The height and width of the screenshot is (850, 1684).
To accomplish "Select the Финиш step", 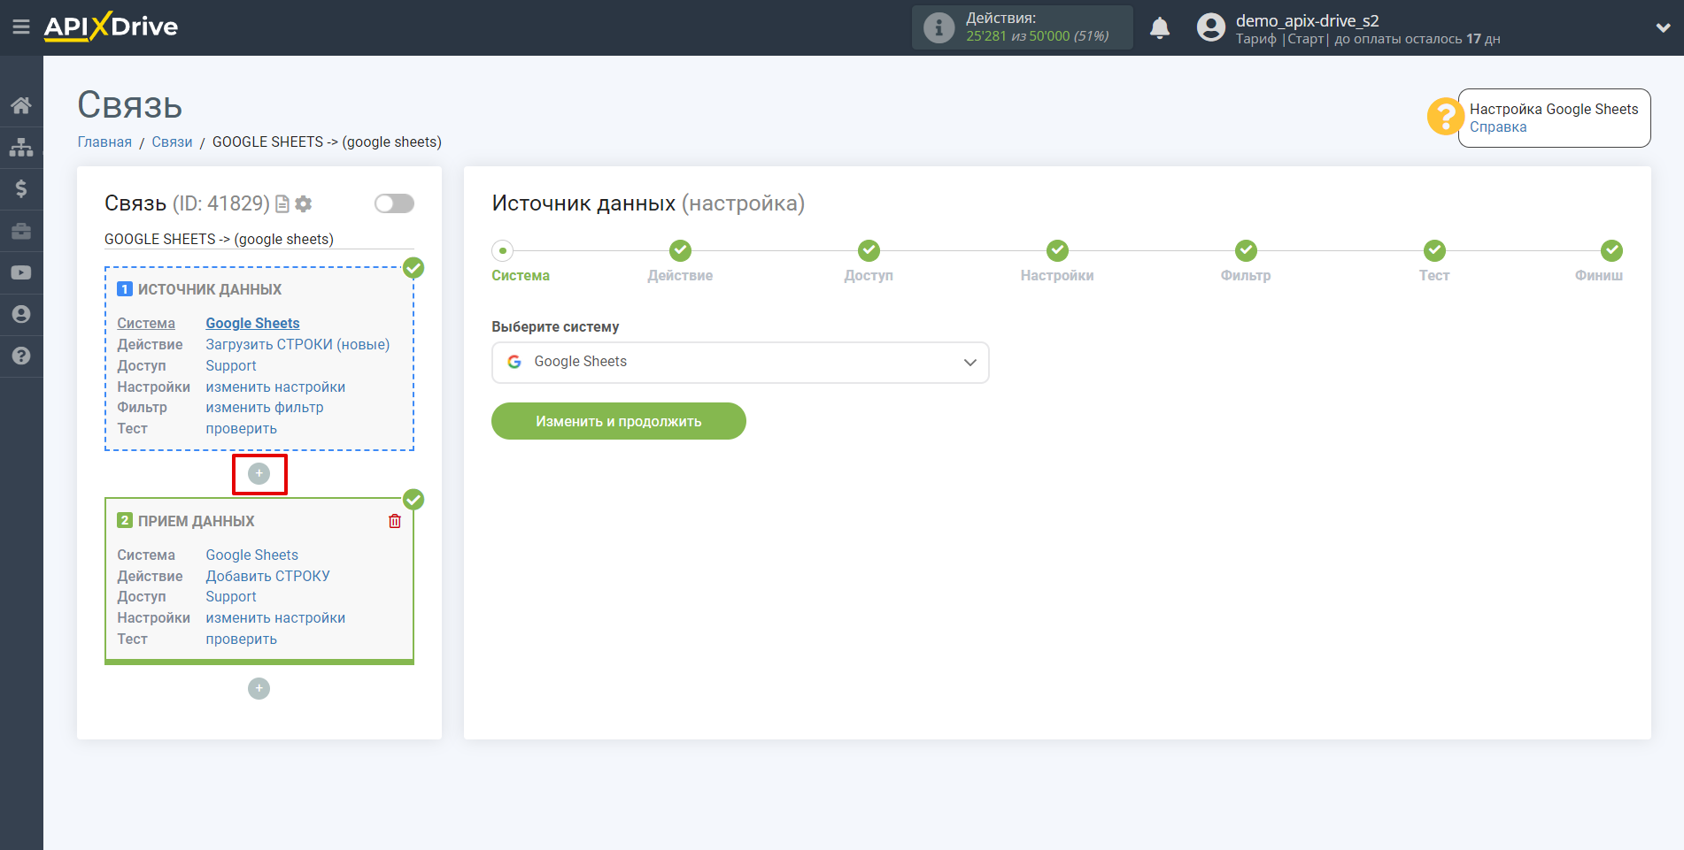I will click(1611, 251).
